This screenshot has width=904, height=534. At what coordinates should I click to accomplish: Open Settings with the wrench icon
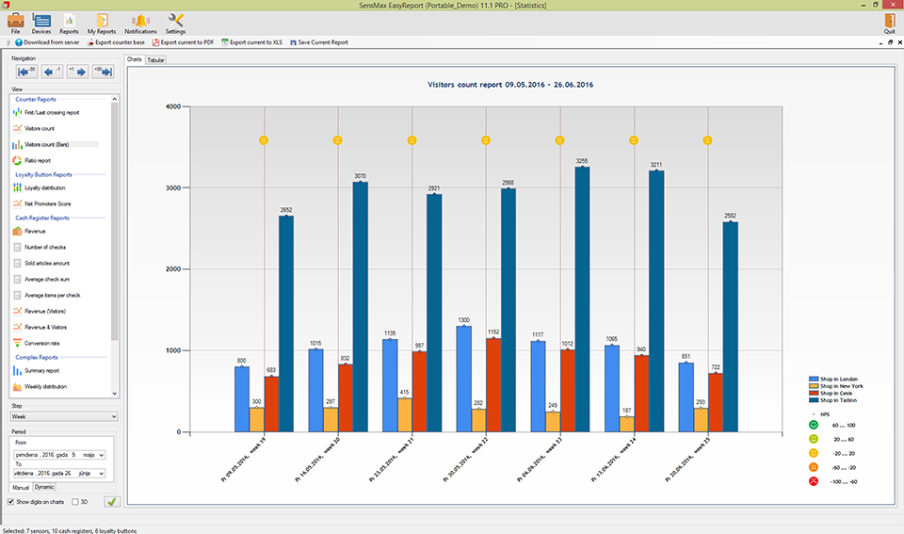pos(175,23)
